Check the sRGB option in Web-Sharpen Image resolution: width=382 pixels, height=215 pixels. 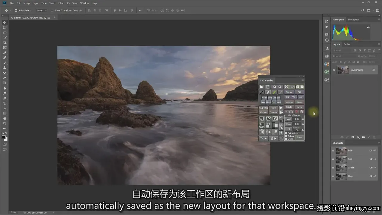286,139
